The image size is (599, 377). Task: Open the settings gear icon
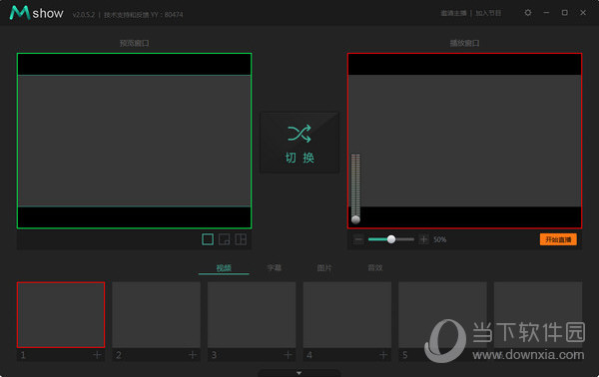528,13
